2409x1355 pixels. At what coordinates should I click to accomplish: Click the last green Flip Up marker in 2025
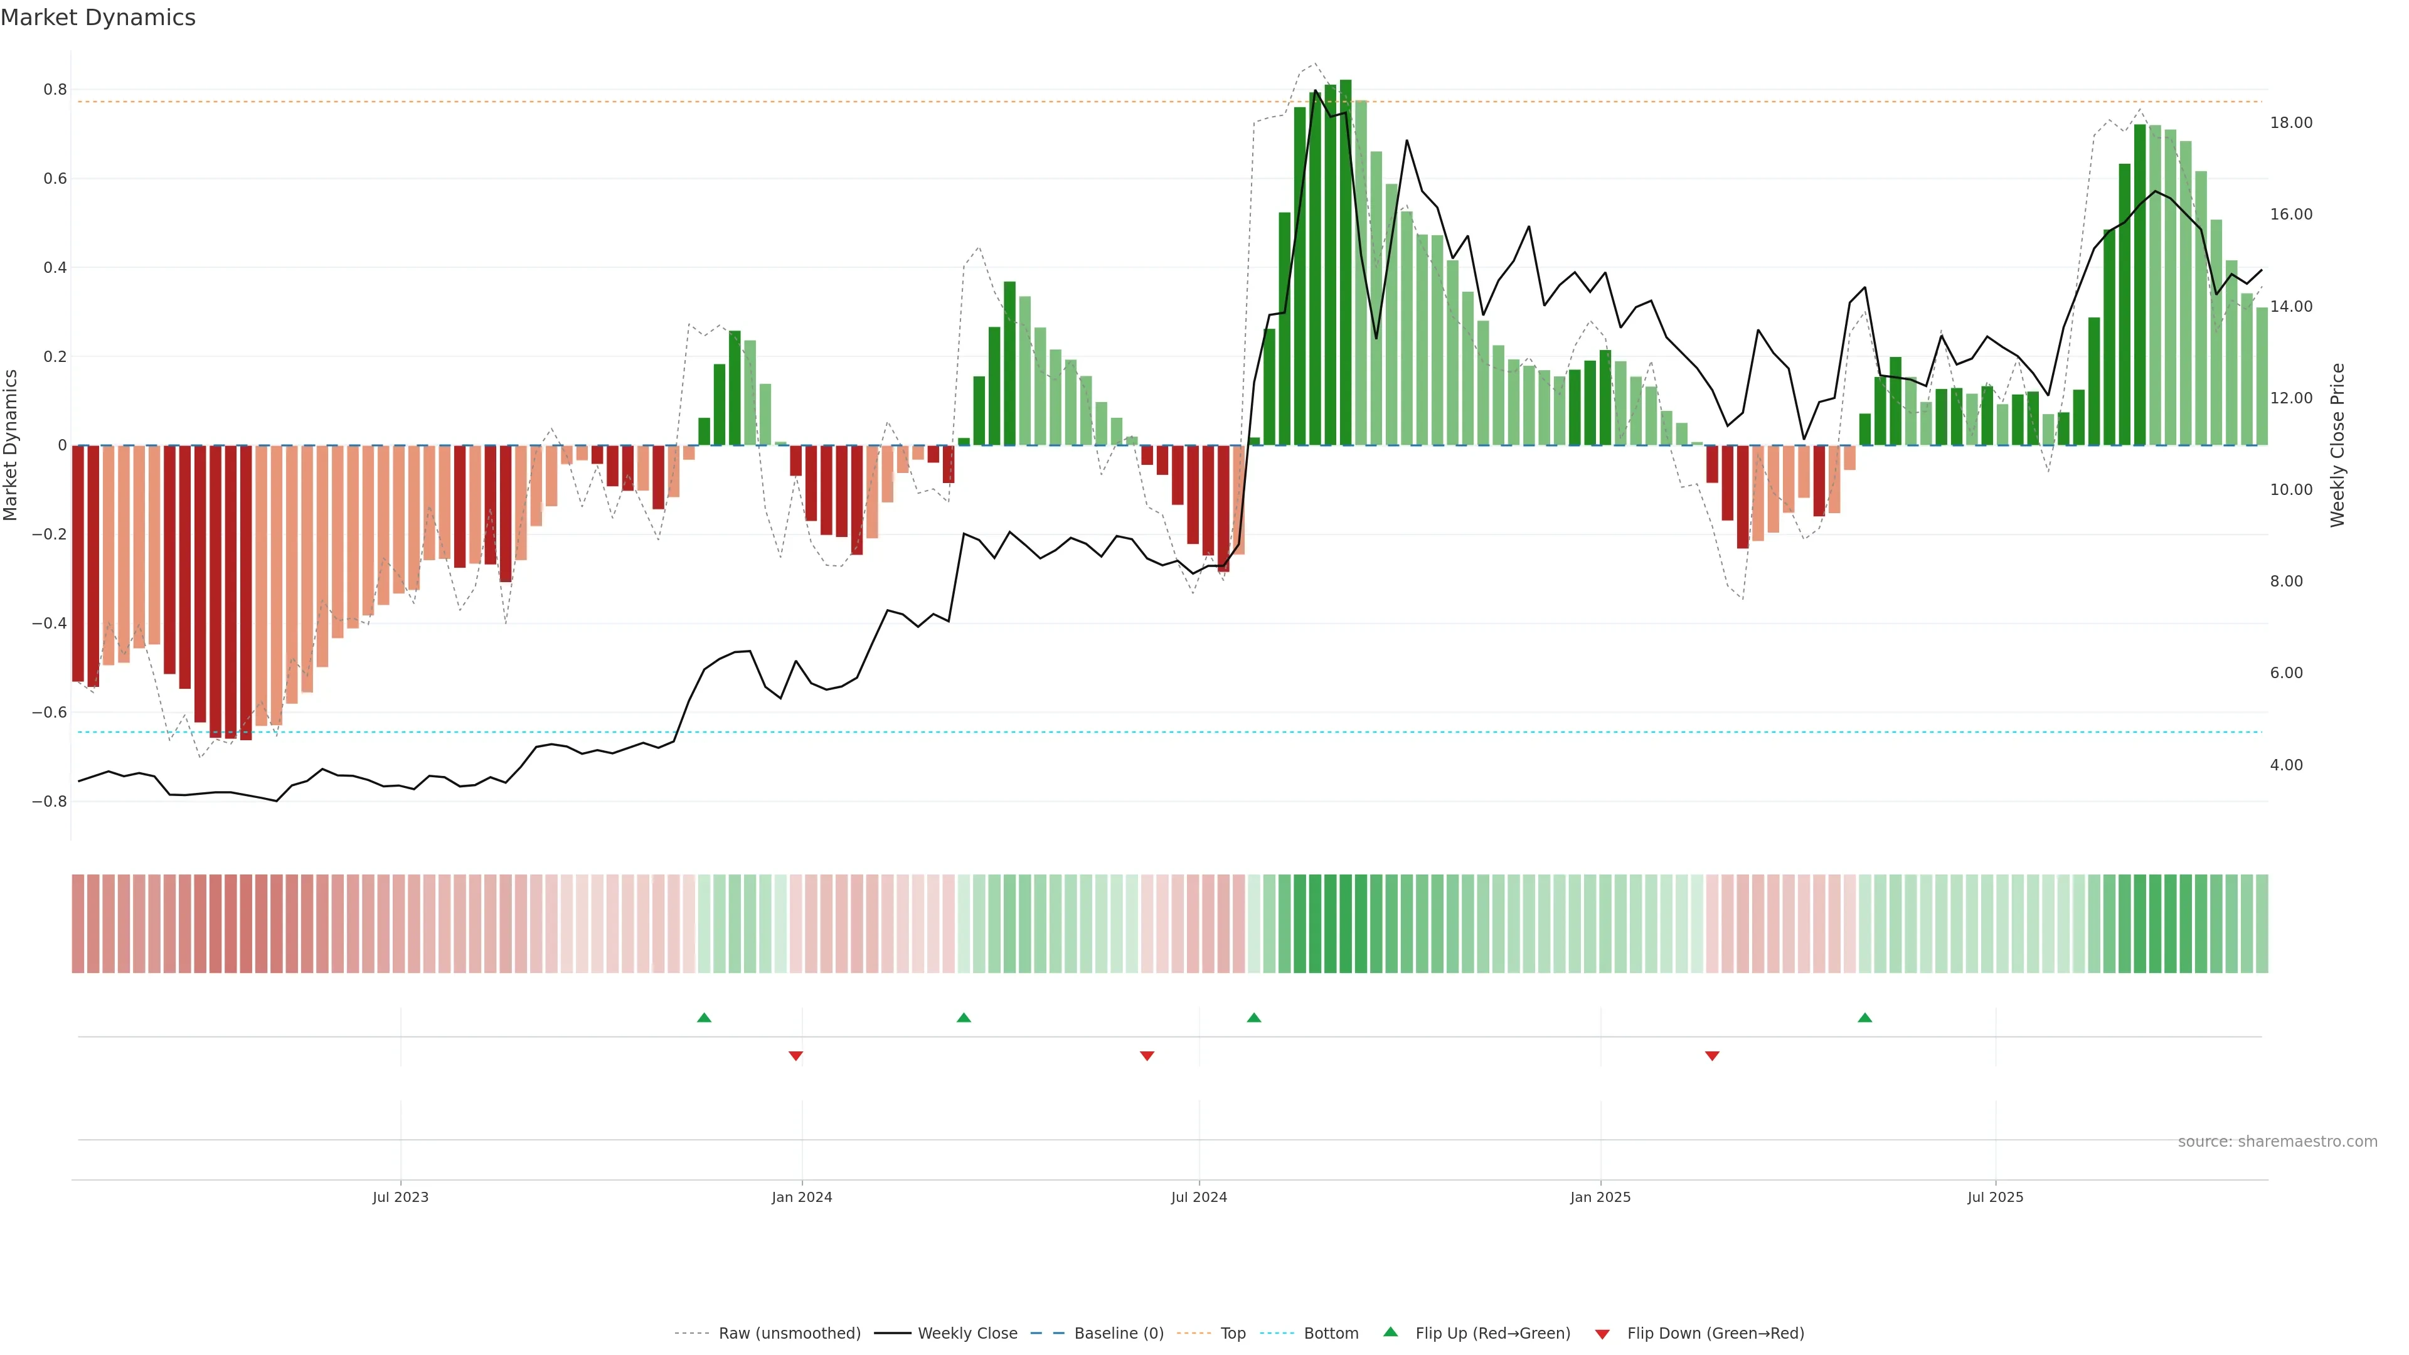[1864, 1018]
